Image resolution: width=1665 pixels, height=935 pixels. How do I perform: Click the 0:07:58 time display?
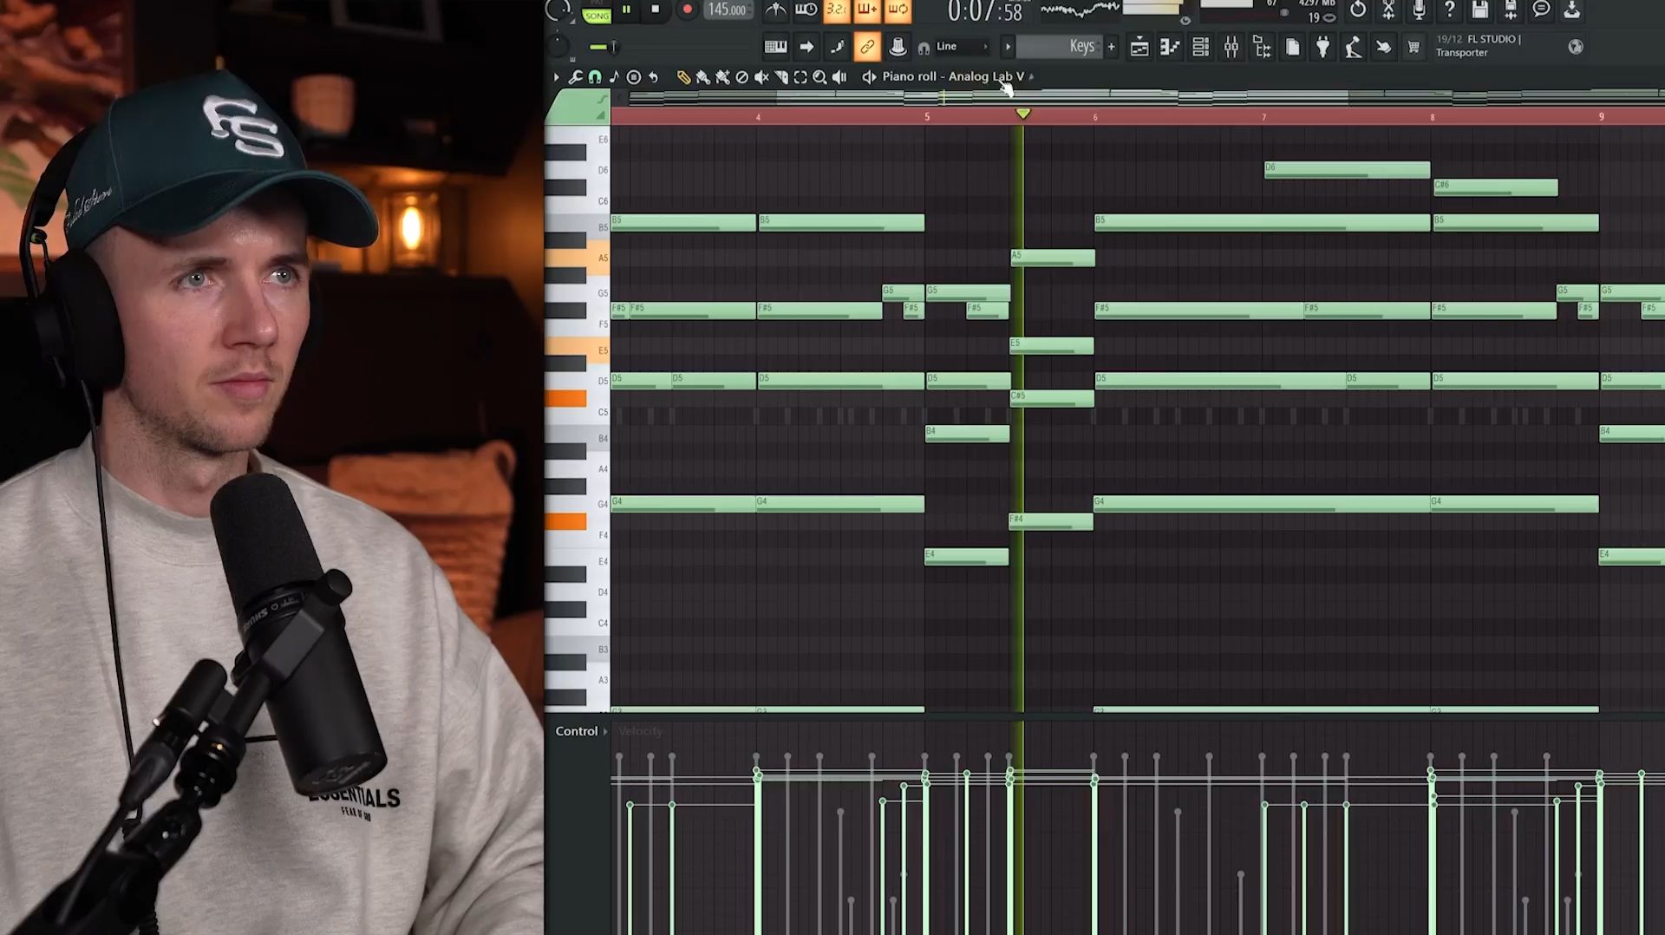point(985,11)
